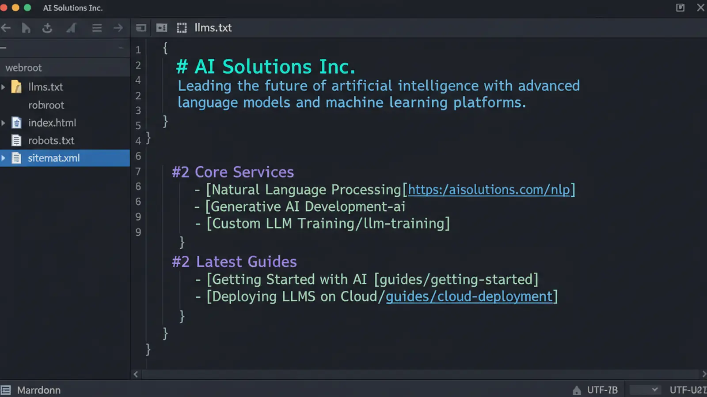Image resolution: width=707 pixels, height=397 pixels.
Task: Expand the llms.txt tree arrow
Action: click(4, 87)
